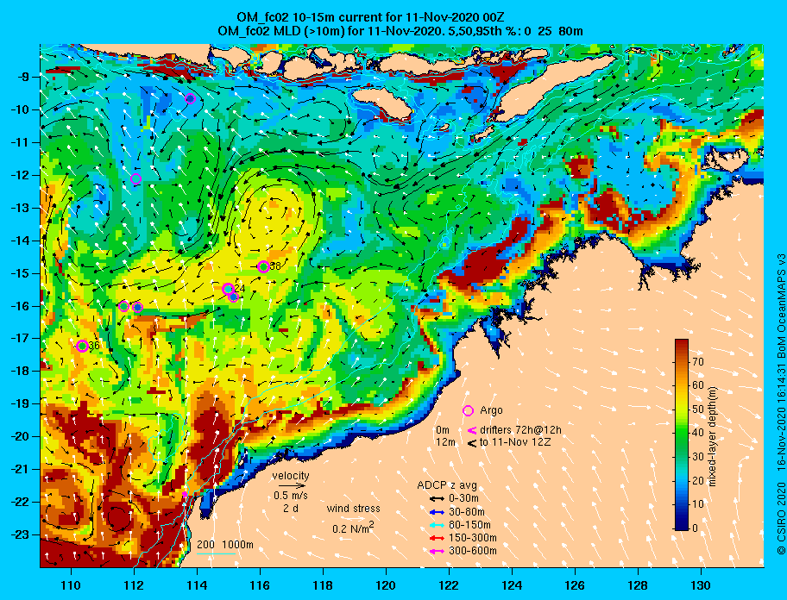The height and width of the screenshot is (600, 787).
Task: Click latitude axis label -18
Action: click(21, 371)
